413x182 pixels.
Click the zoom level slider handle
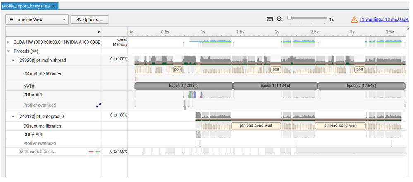click(289, 18)
